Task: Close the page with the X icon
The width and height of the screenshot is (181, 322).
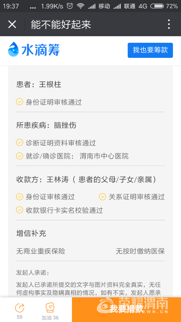Action: pos(12,25)
